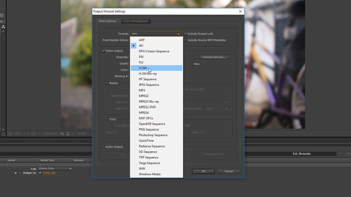Image resolution: width=351 pixels, height=197 pixels.
Task: Pick PNG Sequence from the format list
Action: point(156,129)
